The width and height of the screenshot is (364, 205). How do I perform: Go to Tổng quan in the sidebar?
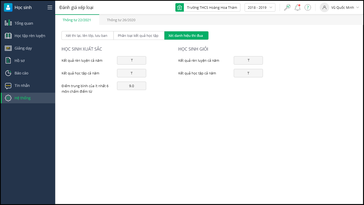point(28,23)
